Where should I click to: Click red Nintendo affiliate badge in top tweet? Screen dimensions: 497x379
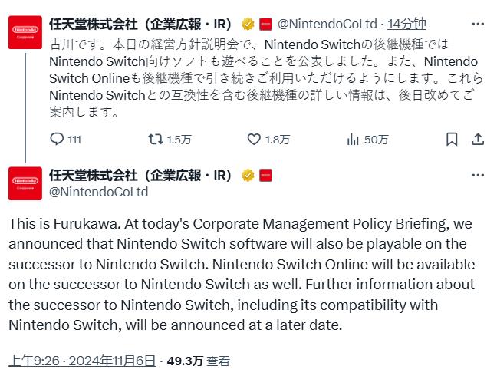click(x=265, y=22)
